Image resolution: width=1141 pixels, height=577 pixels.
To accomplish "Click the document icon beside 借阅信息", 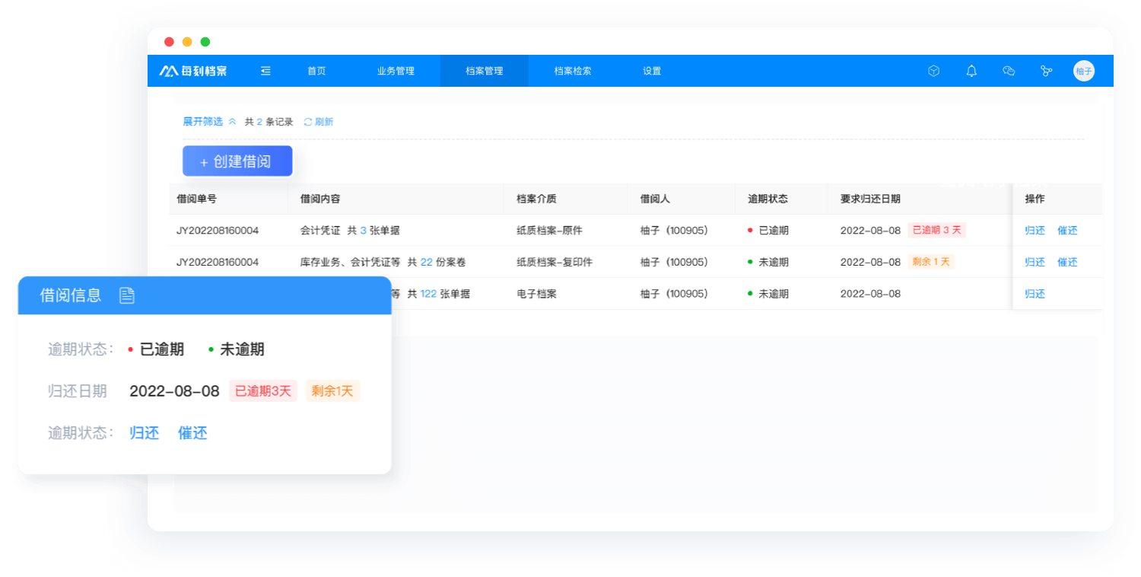I will (127, 295).
